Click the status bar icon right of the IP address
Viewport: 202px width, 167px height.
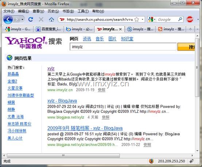point(191,161)
